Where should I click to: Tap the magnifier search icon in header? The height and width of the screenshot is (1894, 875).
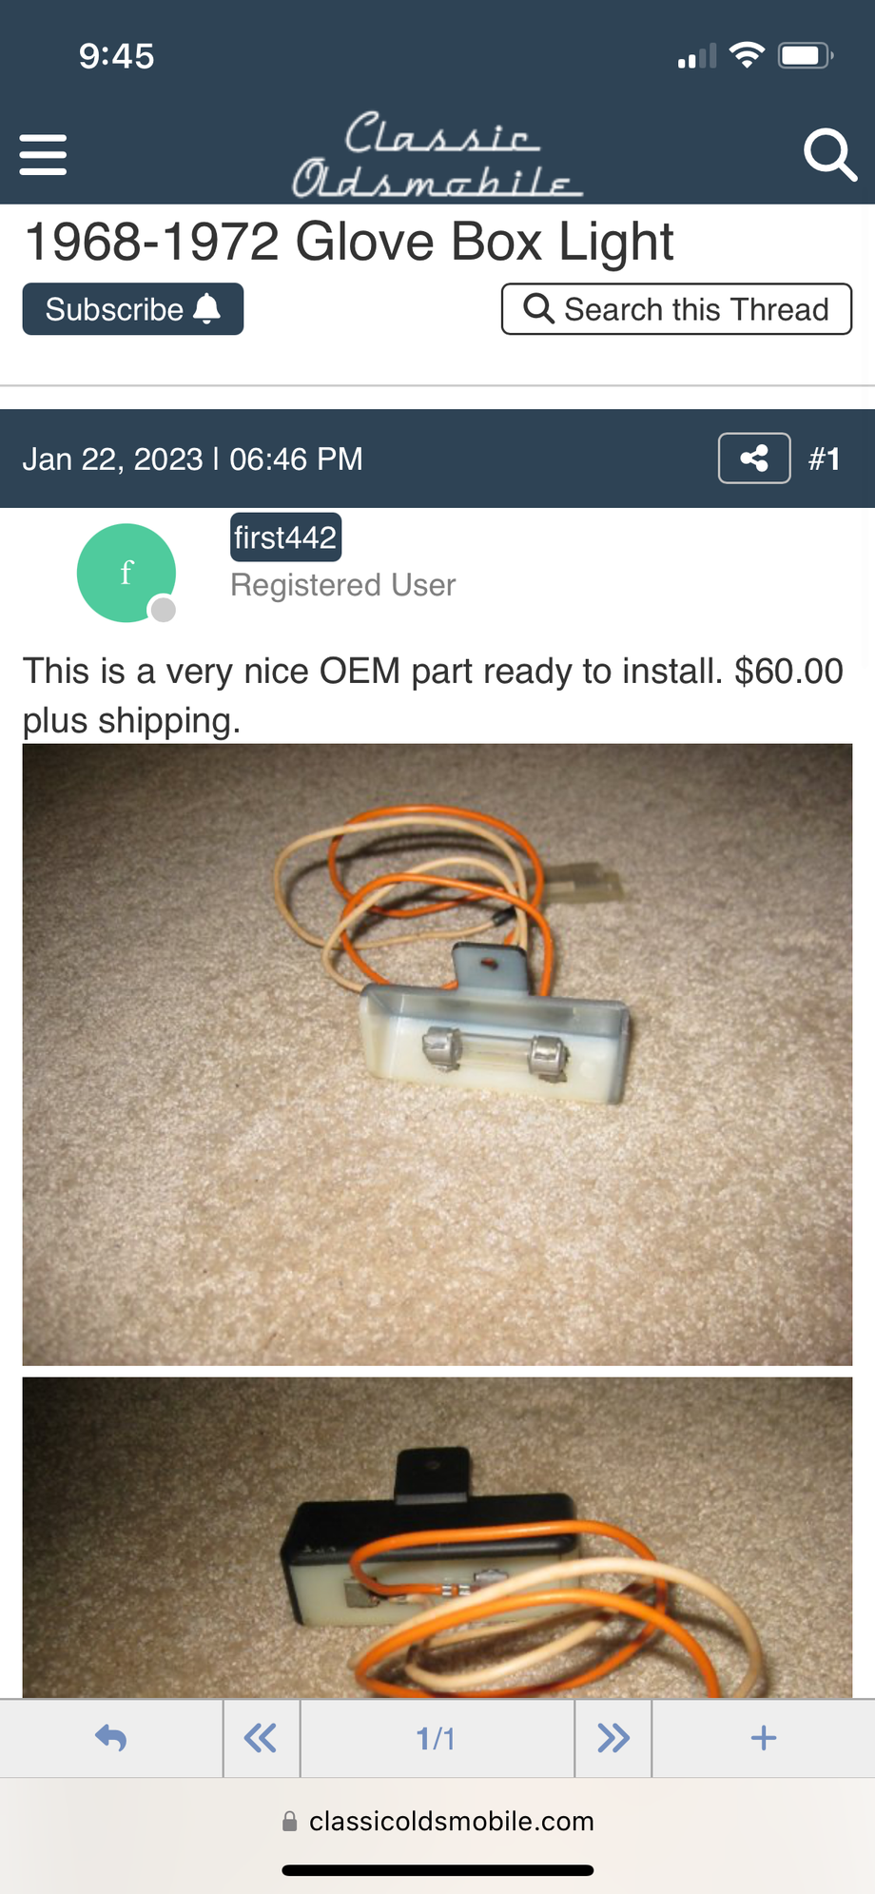(x=830, y=154)
